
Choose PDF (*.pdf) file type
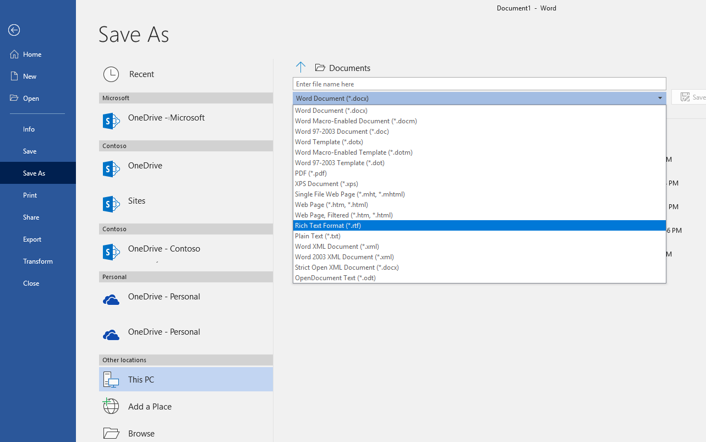(479, 173)
